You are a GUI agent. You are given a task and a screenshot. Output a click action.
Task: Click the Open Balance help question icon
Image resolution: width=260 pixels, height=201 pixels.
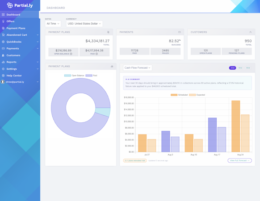click(71, 54)
